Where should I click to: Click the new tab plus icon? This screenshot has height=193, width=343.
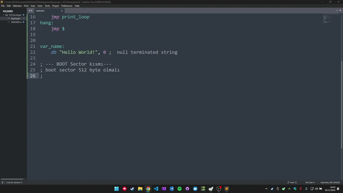337,11
